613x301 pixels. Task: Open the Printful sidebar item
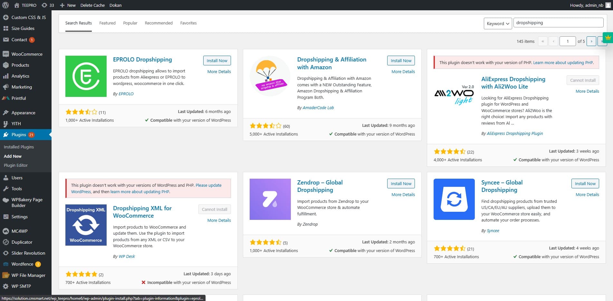coord(19,98)
